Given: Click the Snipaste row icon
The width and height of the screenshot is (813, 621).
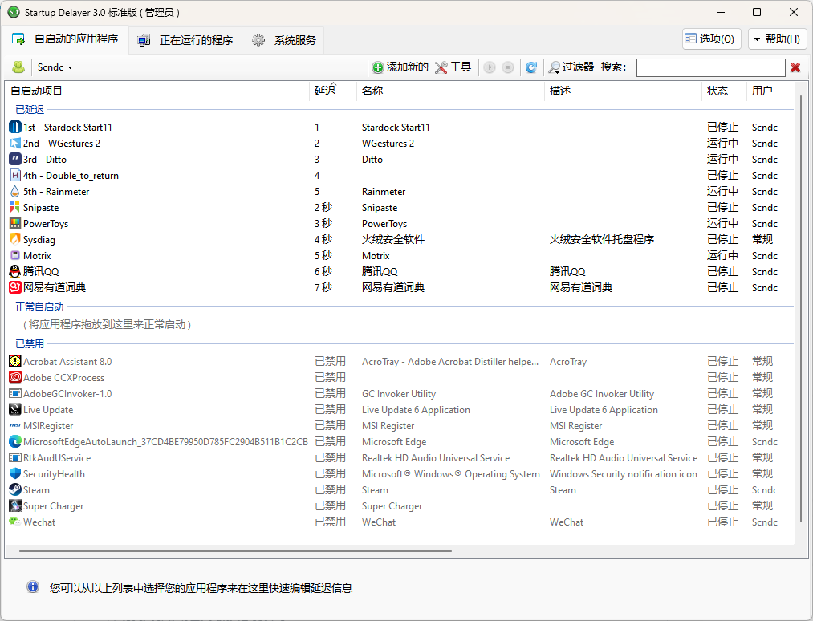Looking at the screenshot, I should pos(15,207).
